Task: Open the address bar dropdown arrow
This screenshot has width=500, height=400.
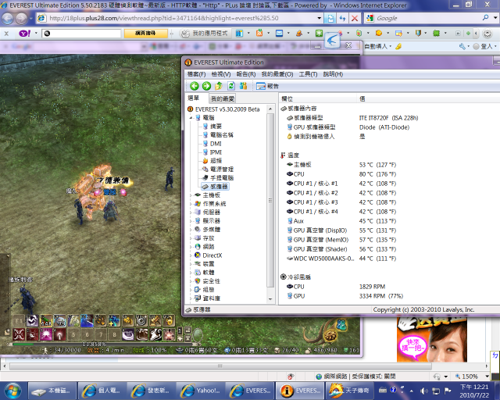Action: click(x=320, y=18)
